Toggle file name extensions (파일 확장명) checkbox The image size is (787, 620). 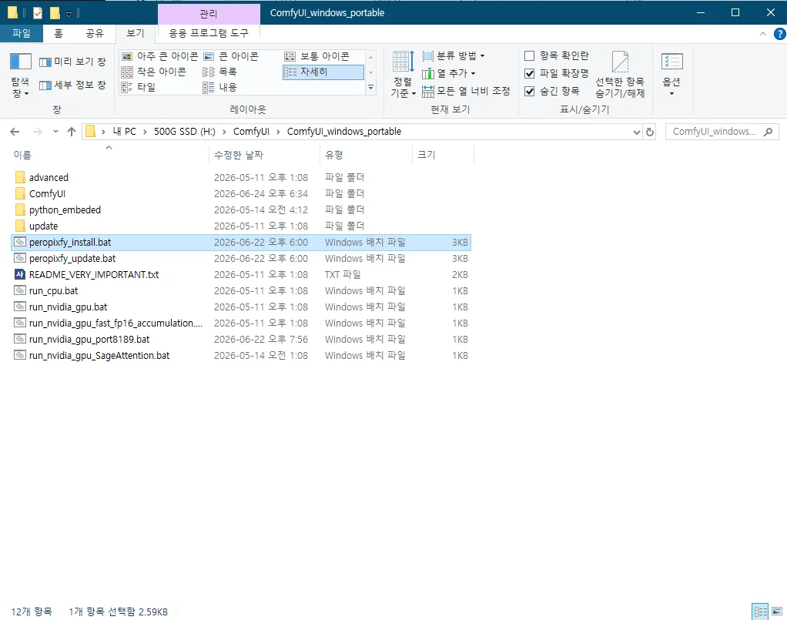(x=556, y=73)
